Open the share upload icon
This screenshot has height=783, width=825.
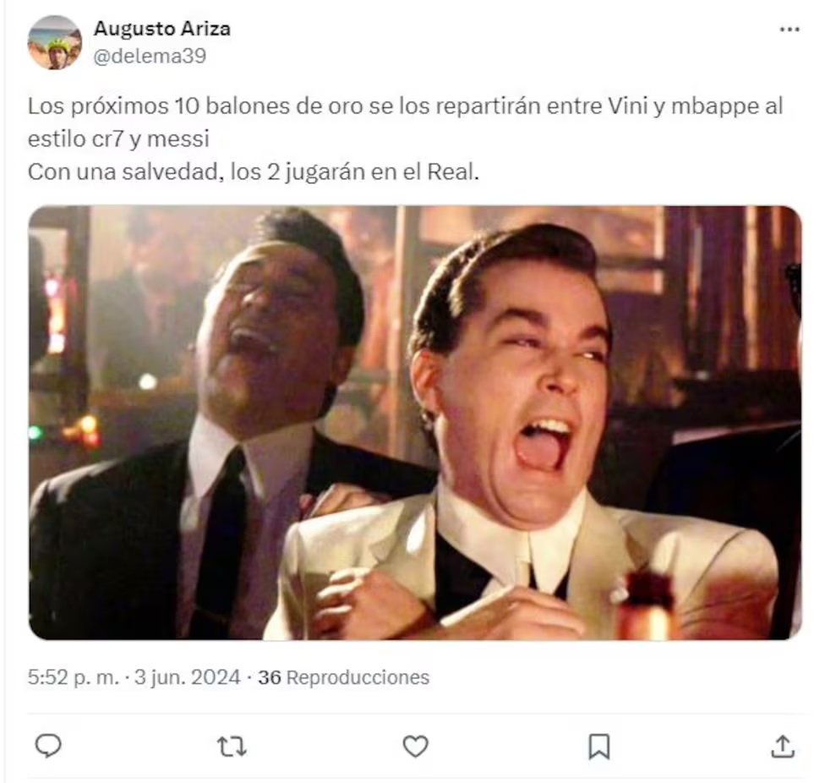point(783,746)
